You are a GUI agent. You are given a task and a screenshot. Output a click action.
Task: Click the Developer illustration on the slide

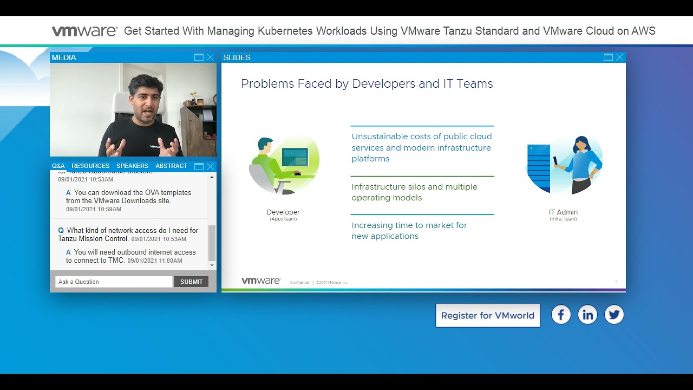pos(284,165)
